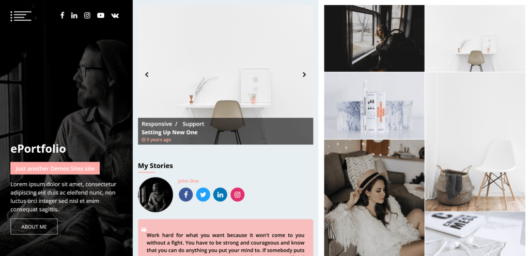Open the LinkedIn icon in header
Viewport: 529px width, 256px height.
[74, 15]
